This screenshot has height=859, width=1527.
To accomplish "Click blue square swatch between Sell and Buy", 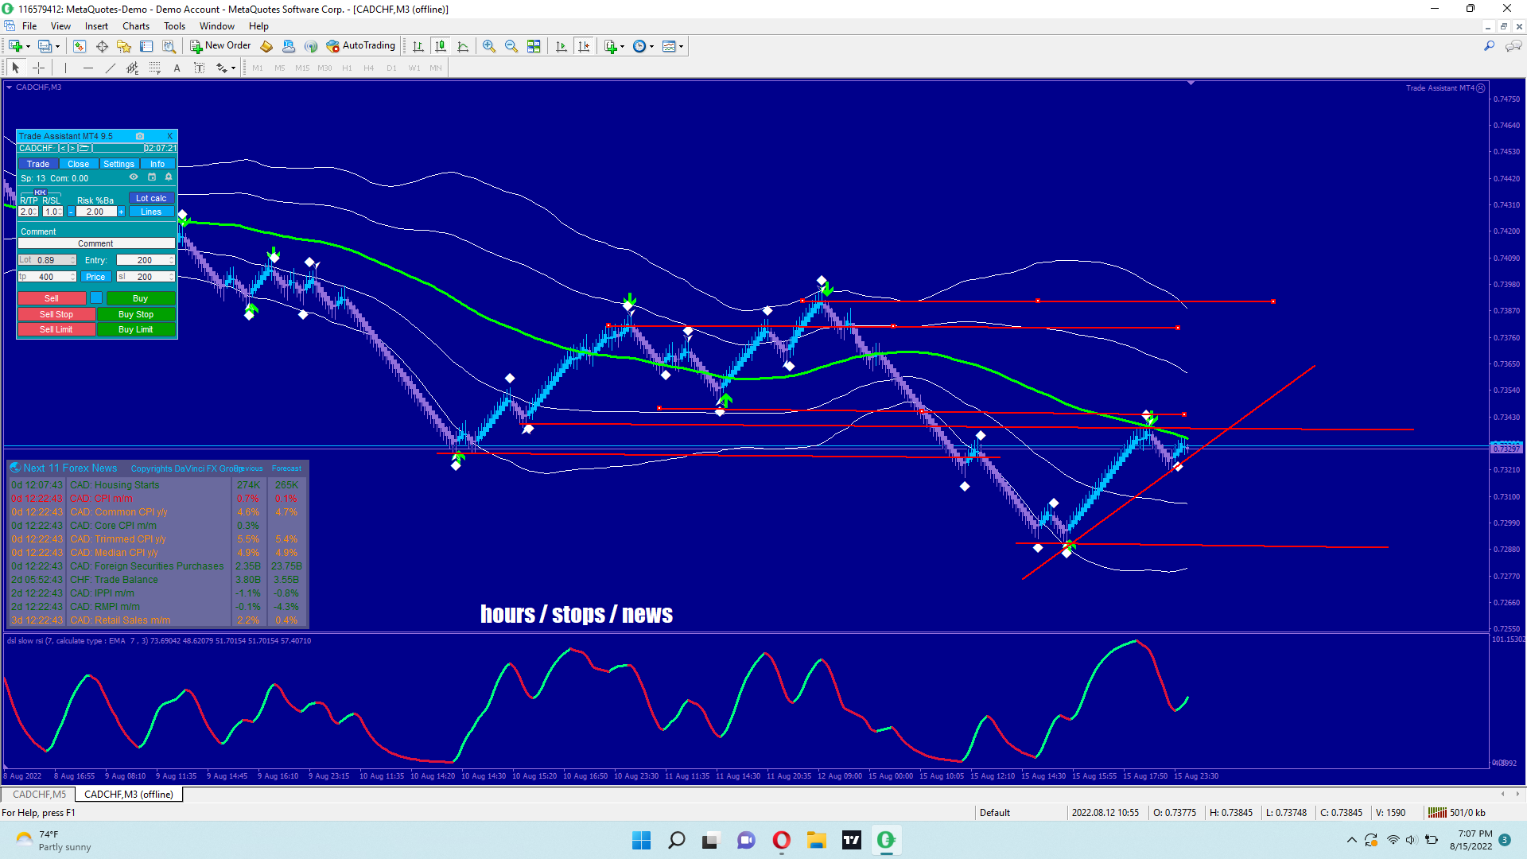I will [95, 298].
